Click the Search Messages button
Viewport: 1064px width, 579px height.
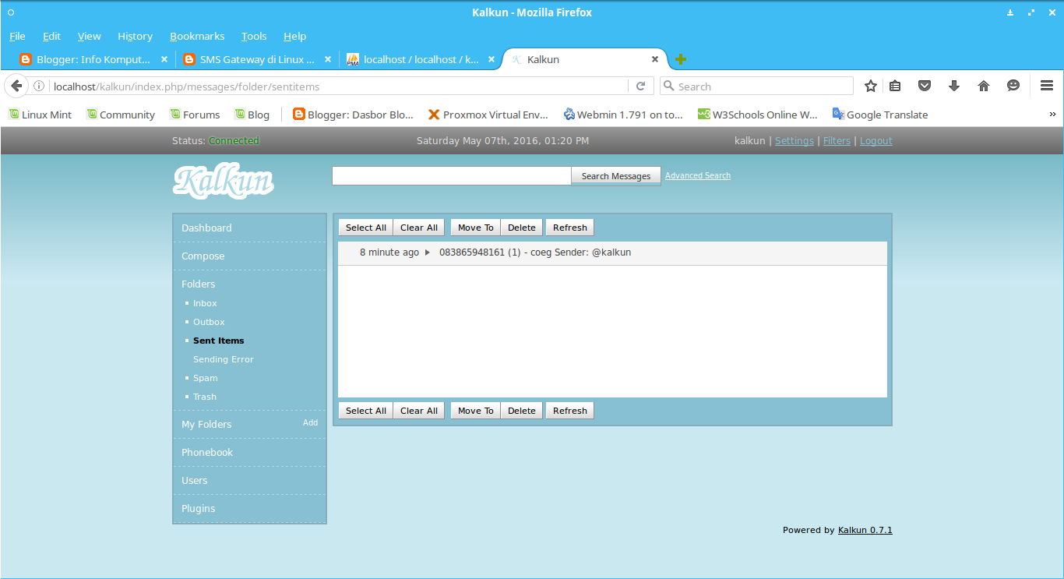point(616,176)
